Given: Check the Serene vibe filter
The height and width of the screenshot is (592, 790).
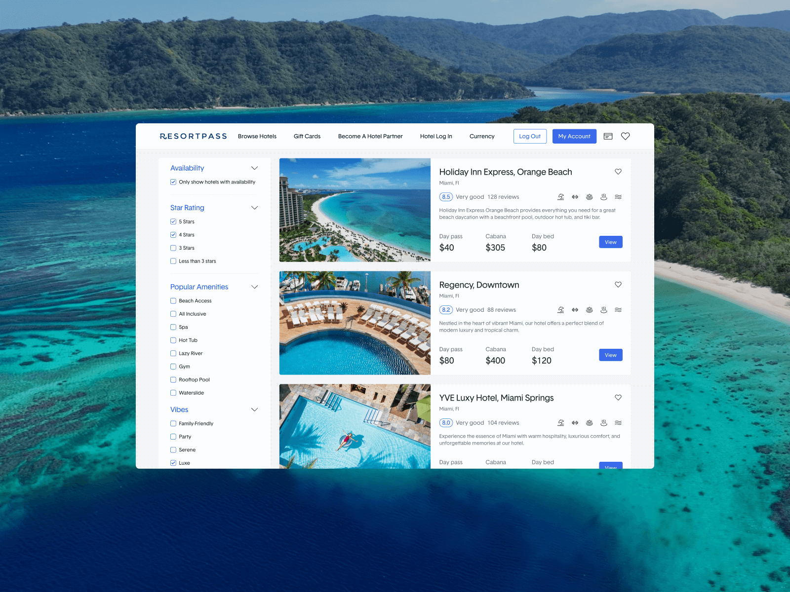Looking at the screenshot, I should coord(173,450).
